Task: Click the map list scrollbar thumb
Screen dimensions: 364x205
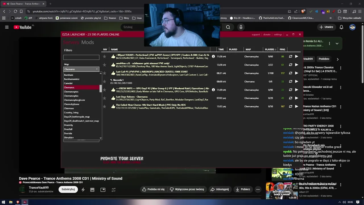Action: tap(100, 88)
